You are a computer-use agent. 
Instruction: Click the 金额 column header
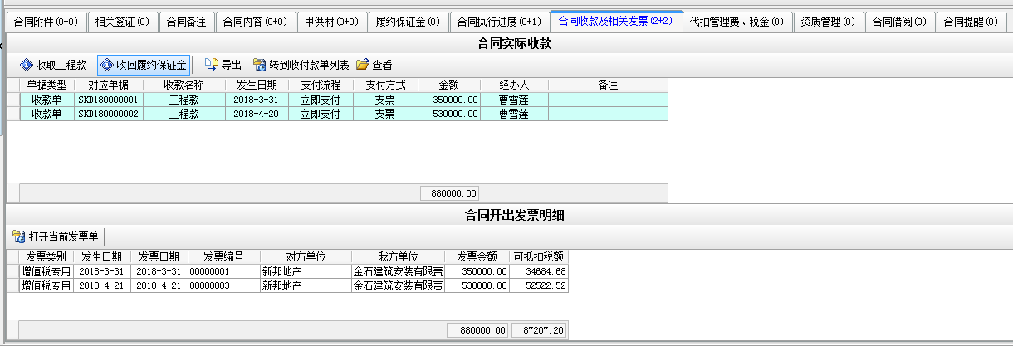pos(448,85)
